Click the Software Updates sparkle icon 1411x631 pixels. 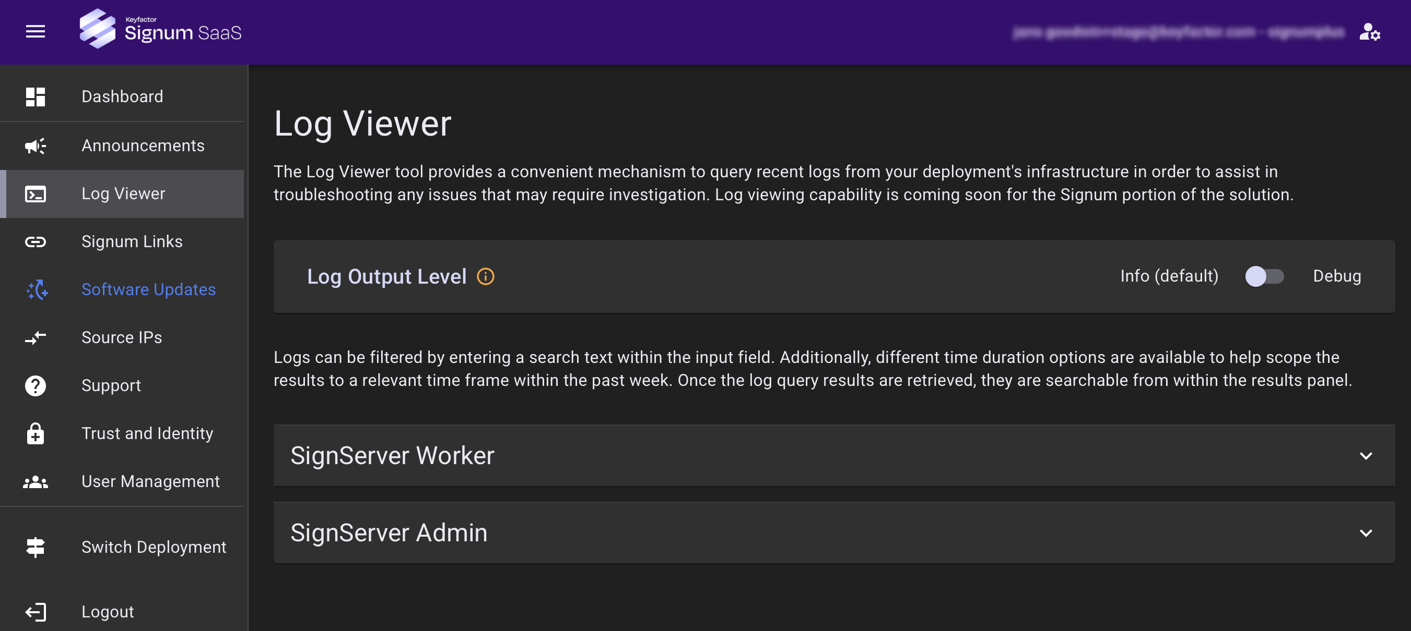pos(37,289)
